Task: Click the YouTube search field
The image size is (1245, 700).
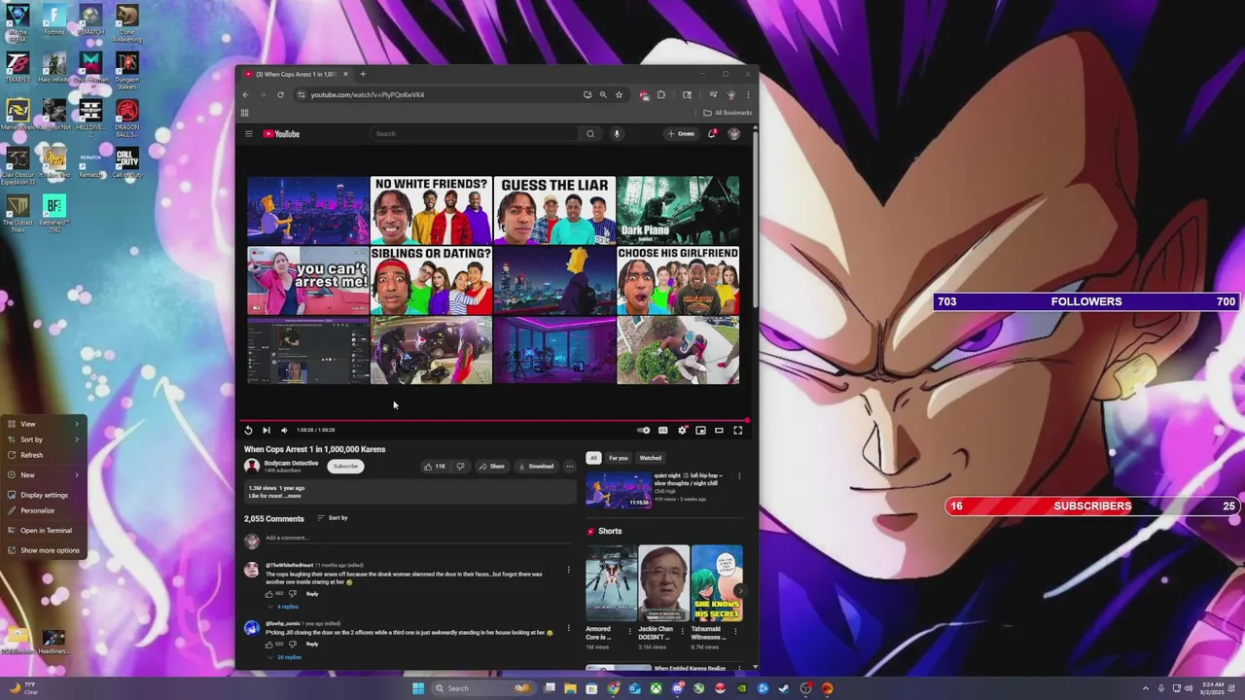Action: point(474,134)
